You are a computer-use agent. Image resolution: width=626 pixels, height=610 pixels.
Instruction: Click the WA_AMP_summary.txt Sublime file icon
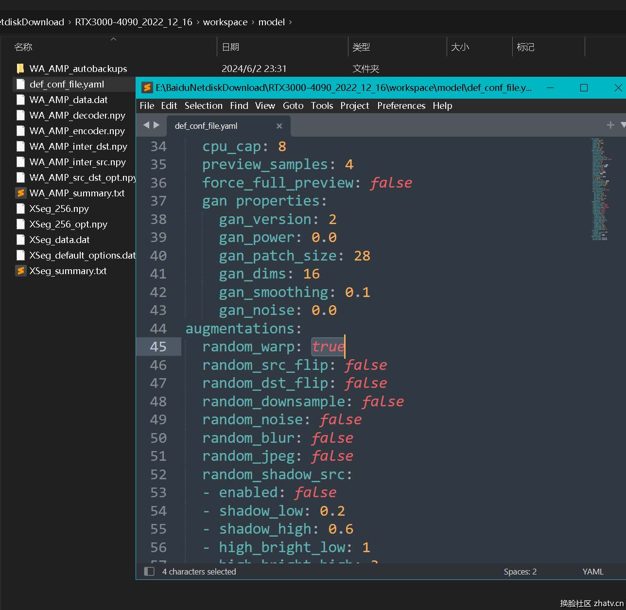click(20, 193)
